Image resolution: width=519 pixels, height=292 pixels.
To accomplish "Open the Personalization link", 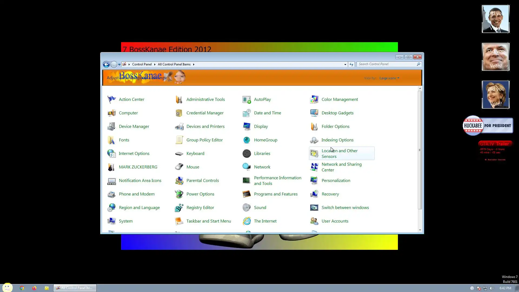I will point(336,181).
